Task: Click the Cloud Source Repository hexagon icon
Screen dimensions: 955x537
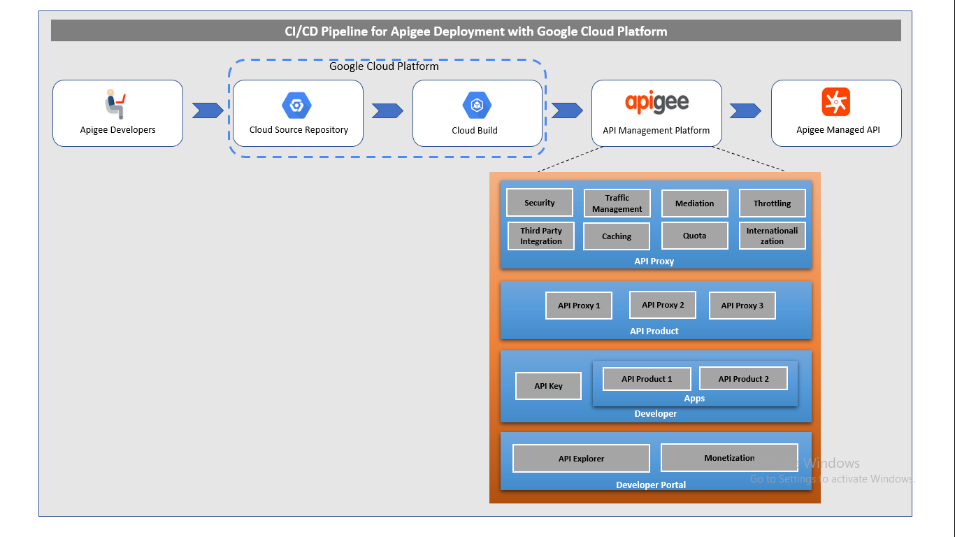Action: [x=296, y=106]
